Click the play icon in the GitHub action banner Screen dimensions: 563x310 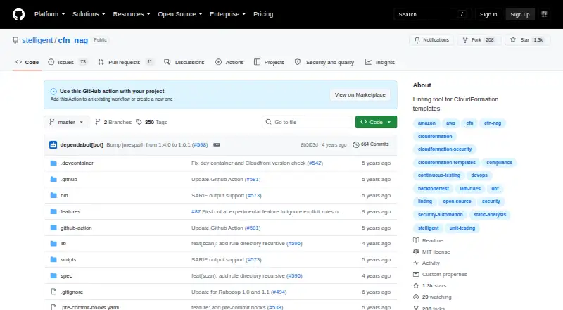click(53, 92)
